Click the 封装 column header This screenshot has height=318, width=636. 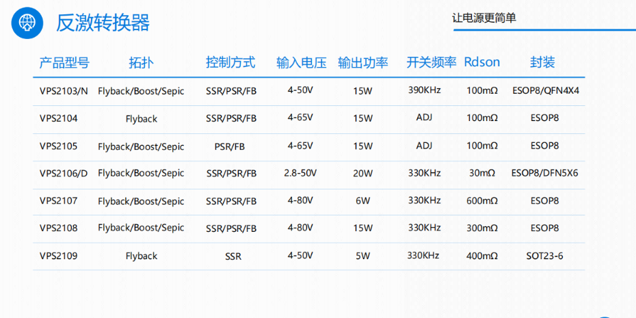point(542,63)
